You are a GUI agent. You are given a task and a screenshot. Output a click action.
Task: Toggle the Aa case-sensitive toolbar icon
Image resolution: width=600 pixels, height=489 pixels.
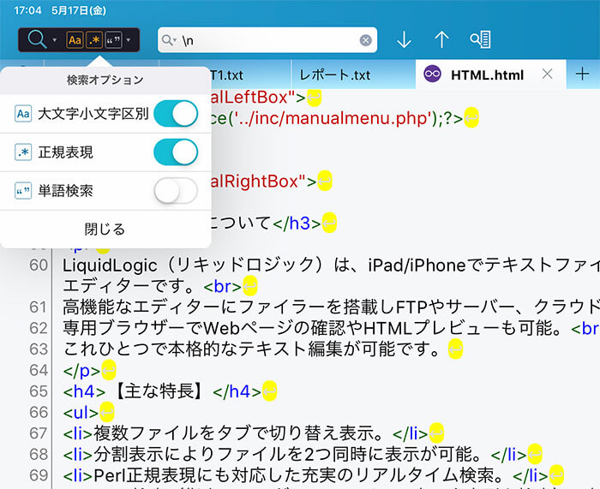[75, 39]
